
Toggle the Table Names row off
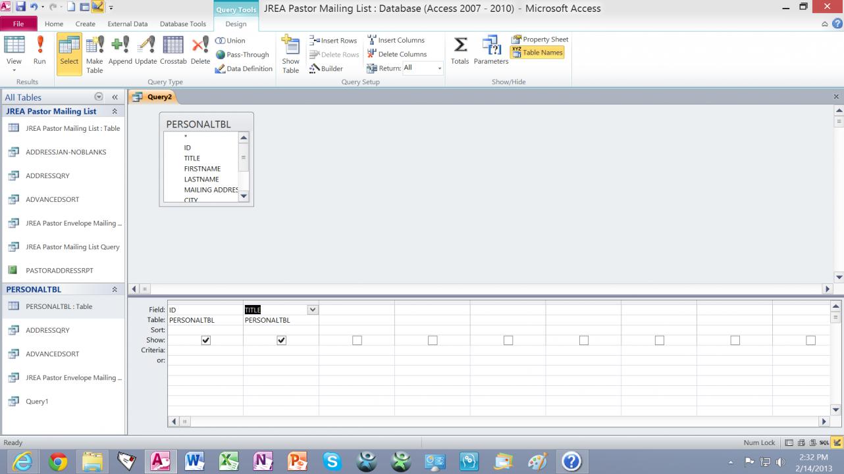point(537,53)
